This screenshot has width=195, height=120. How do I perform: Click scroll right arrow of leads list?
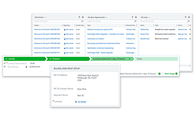coord(190,66)
